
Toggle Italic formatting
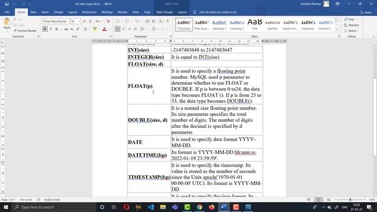(51, 29)
